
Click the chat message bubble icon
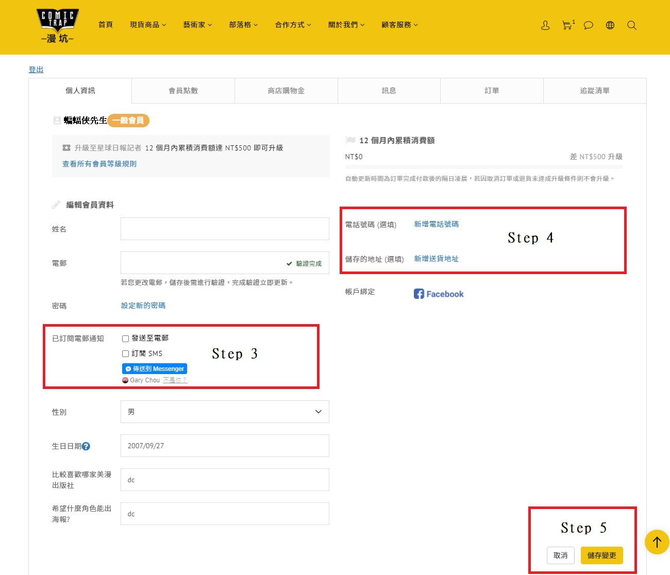(588, 25)
